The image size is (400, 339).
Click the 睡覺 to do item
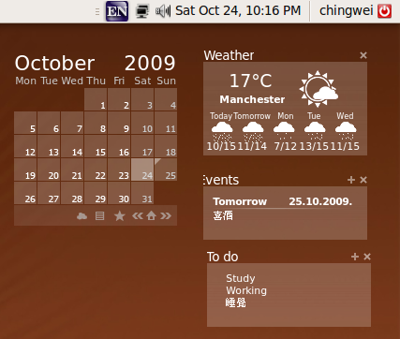tap(236, 302)
